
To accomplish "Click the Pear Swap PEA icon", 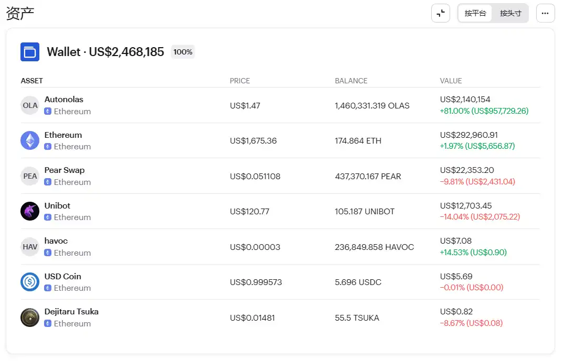I will click(30, 176).
